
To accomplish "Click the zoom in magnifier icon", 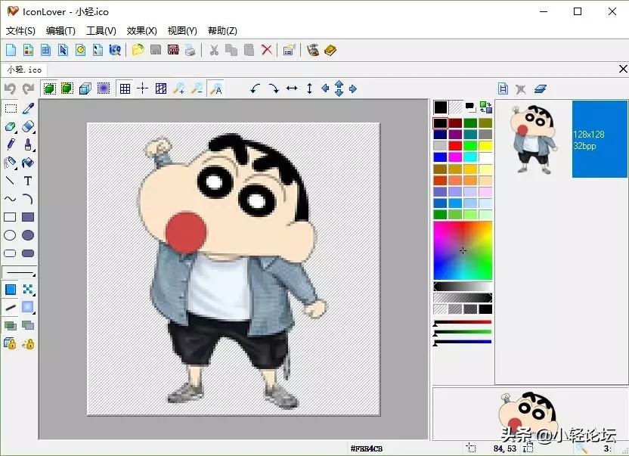I will [x=178, y=88].
